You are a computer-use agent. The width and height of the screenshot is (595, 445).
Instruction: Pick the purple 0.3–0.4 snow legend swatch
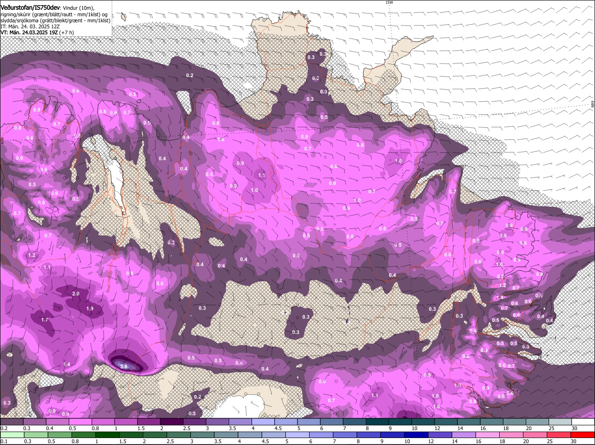click(x=34, y=422)
